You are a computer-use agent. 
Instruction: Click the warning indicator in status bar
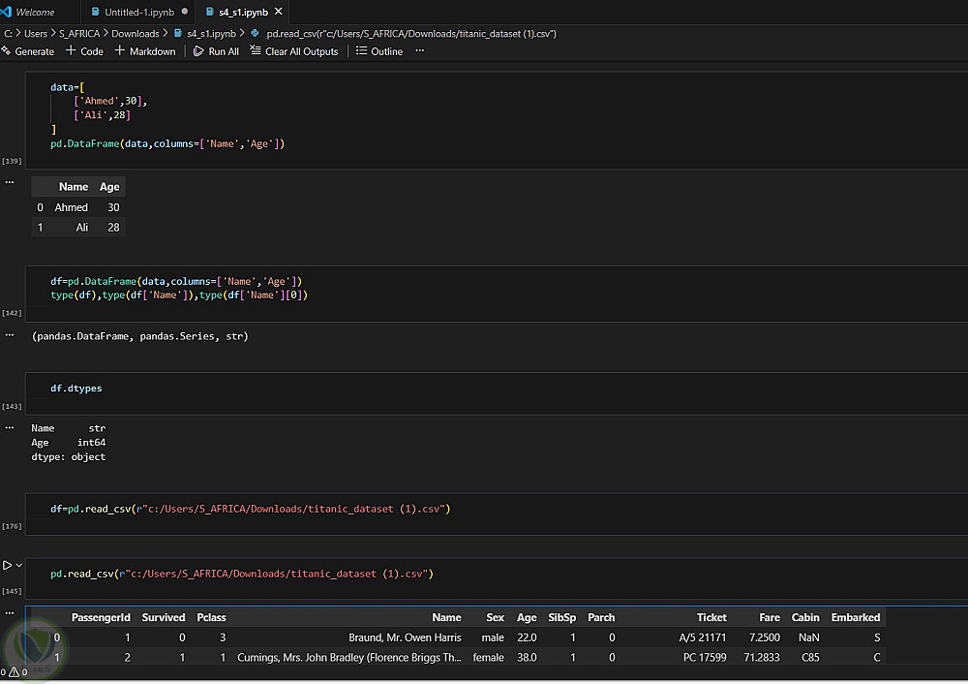tap(13, 671)
